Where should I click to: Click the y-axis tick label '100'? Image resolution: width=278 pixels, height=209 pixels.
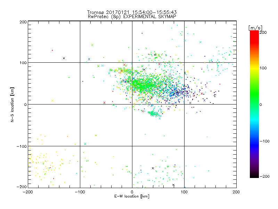click(23, 63)
